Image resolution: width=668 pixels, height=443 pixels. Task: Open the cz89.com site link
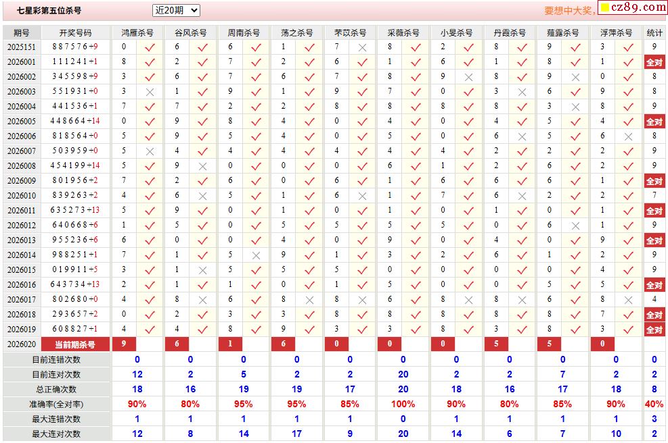coord(633,7)
